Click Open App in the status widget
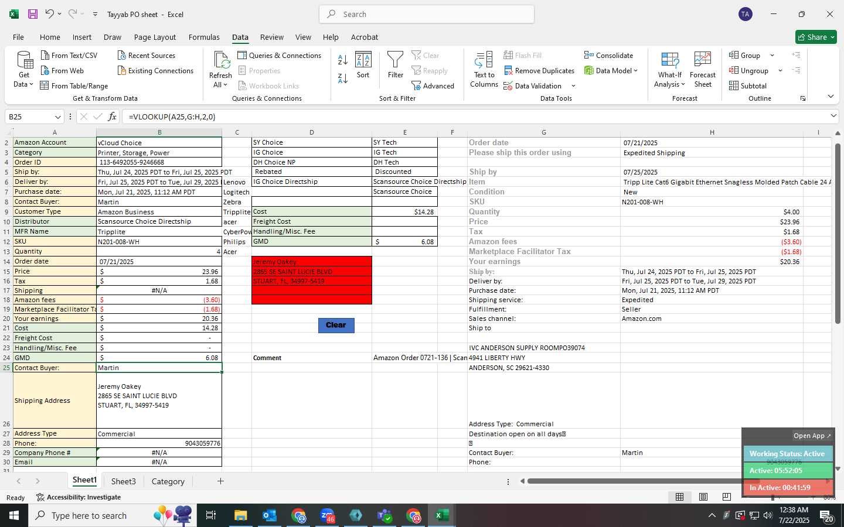 [812, 436]
